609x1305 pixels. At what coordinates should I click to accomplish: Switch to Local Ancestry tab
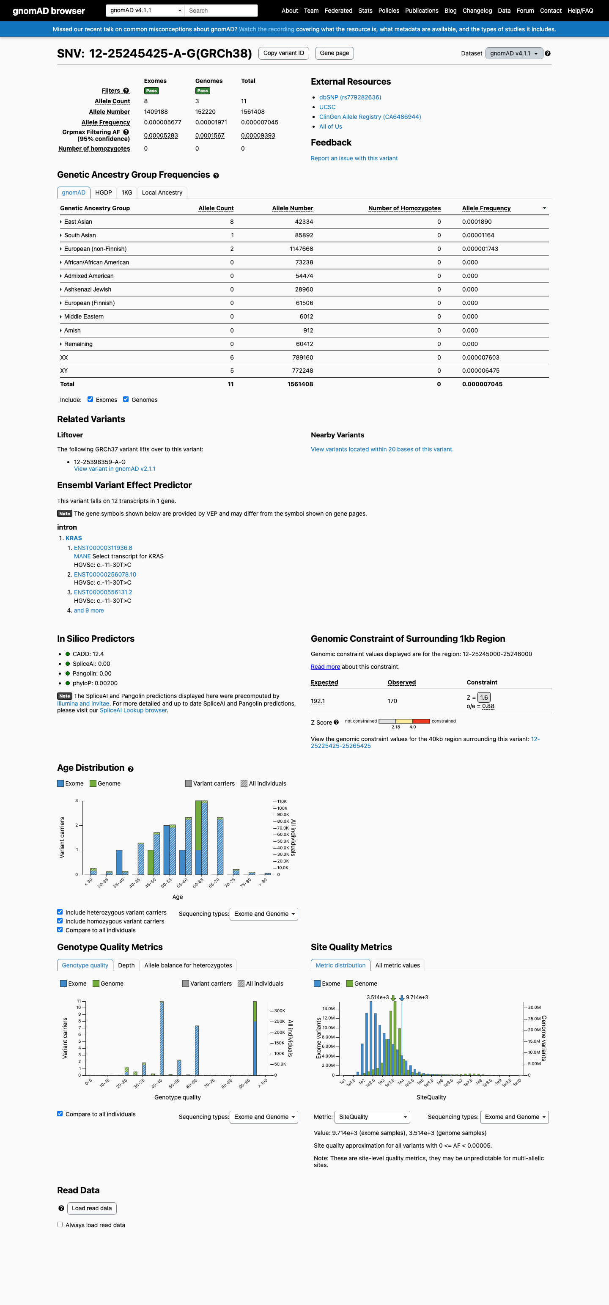(162, 192)
